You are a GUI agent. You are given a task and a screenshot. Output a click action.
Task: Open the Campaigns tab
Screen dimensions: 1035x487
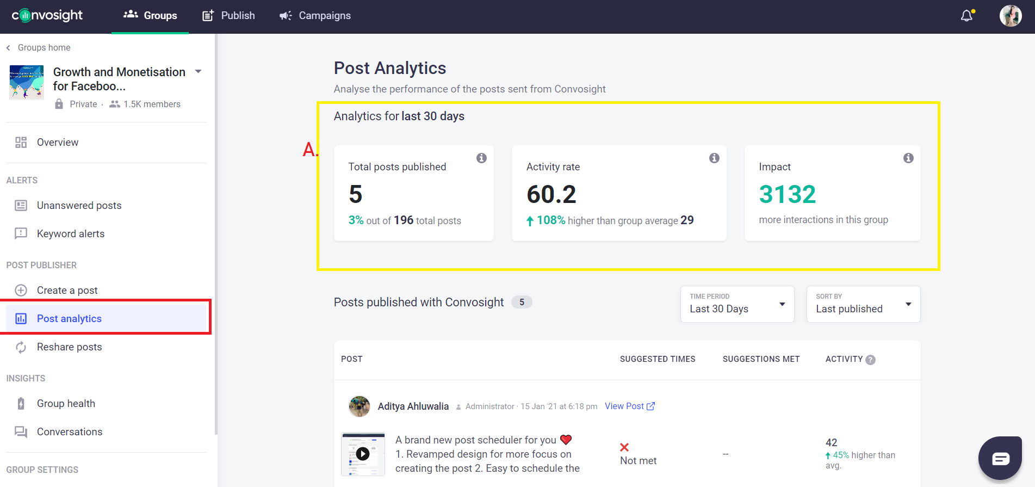coord(315,16)
